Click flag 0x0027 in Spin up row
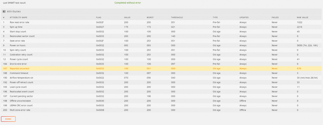This screenshot has width=323, height=125. point(100,27)
